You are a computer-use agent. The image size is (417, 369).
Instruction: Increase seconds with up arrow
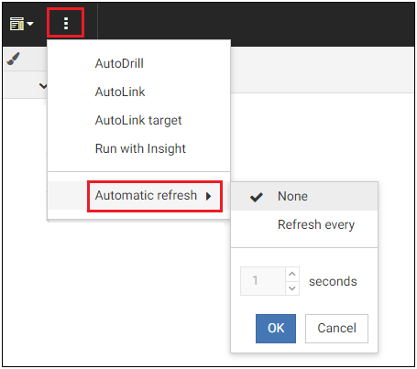(292, 274)
